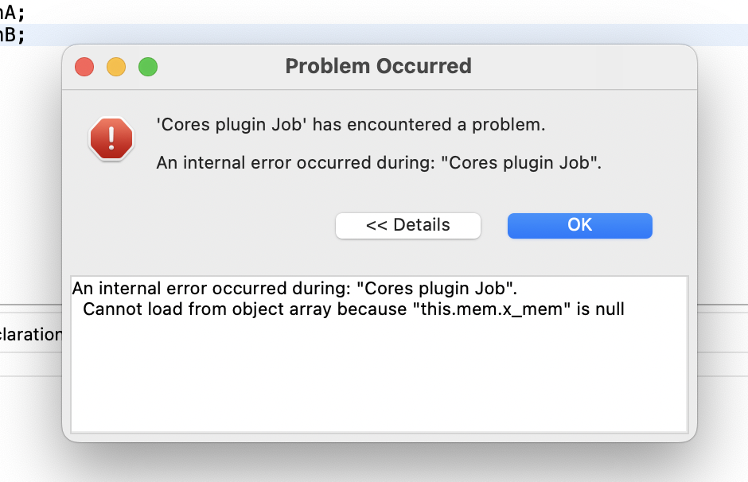
Task: Click the yellow minimize traffic-light icon
Action: coord(116,67)
